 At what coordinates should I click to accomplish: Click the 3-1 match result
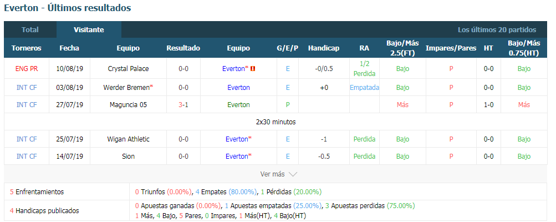[x=183, y=105]
